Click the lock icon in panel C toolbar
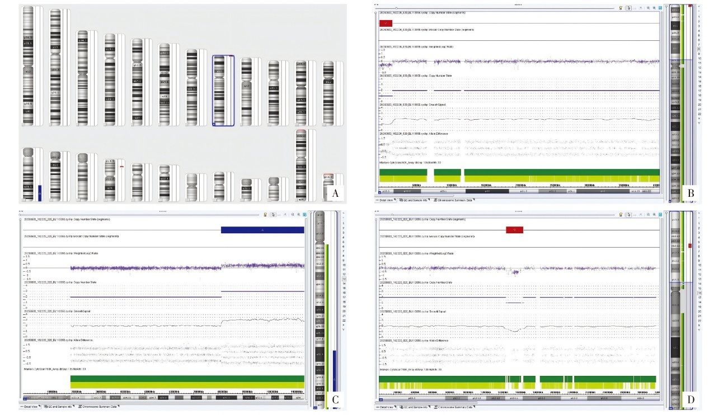 point(265,214)
